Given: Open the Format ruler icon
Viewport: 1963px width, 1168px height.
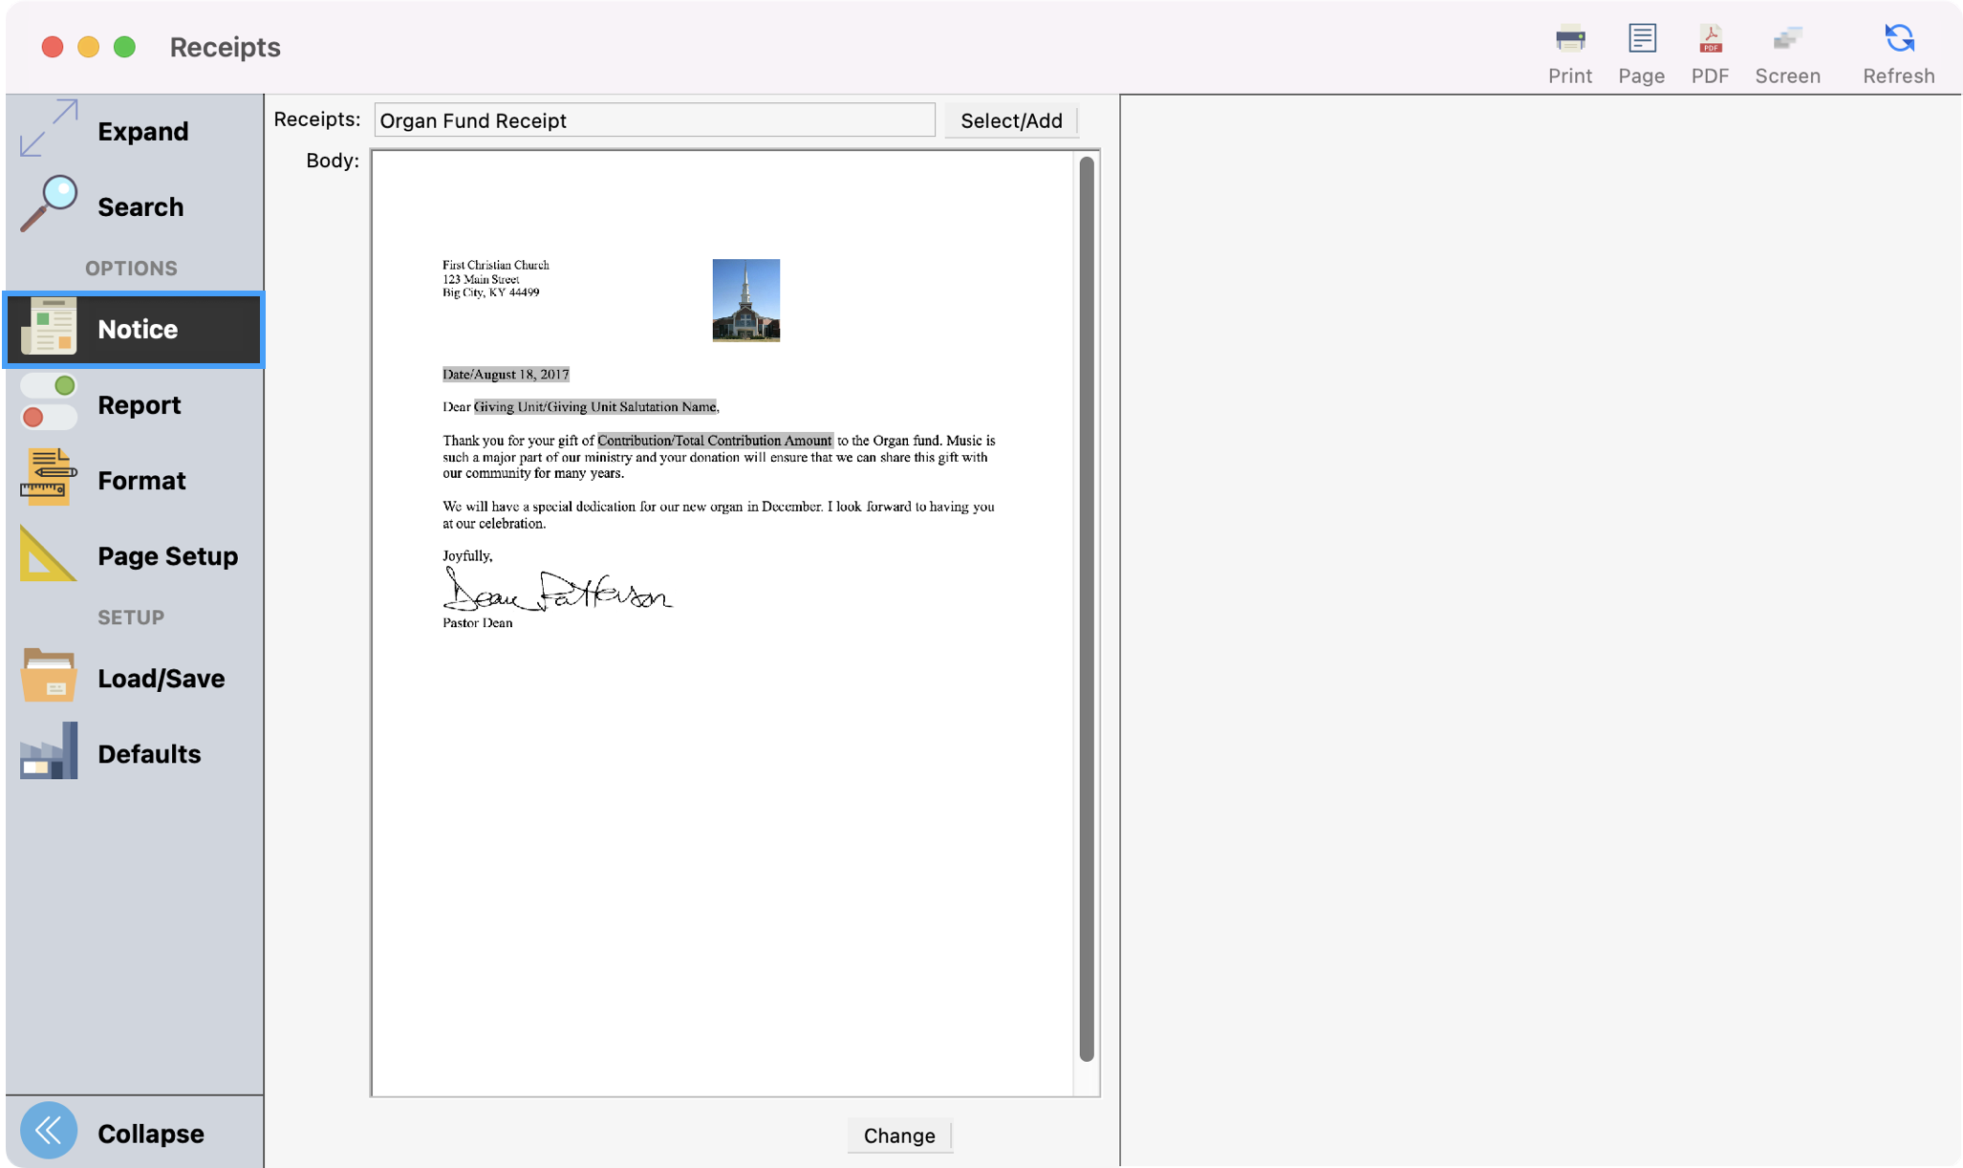Looking at the screenshot, I should pos(48,478).
